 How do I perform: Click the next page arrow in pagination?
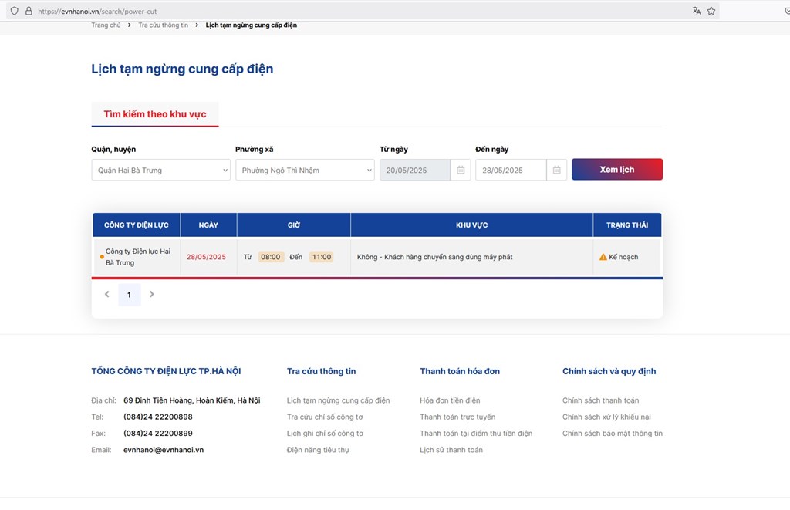click(x=152, y=294)
